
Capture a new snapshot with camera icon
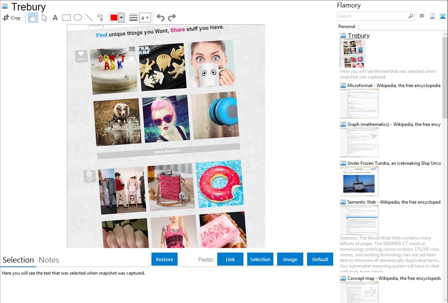coord(422,16)
